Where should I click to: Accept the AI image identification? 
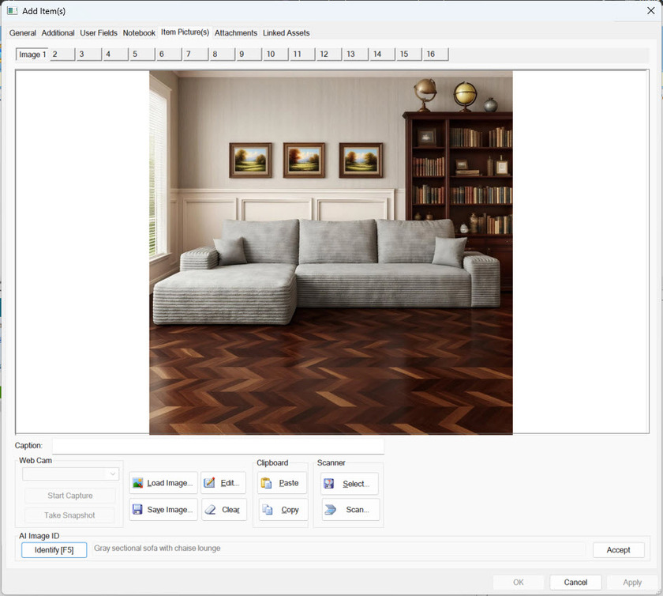618,550
